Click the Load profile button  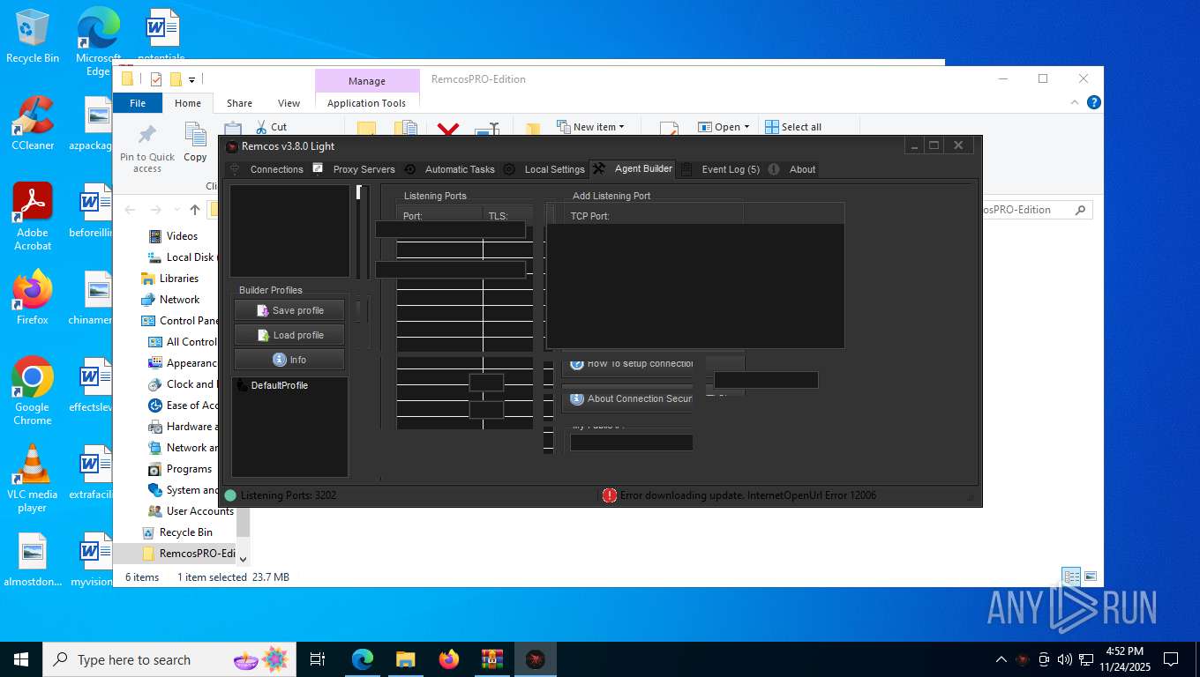[x=289, y=335]
